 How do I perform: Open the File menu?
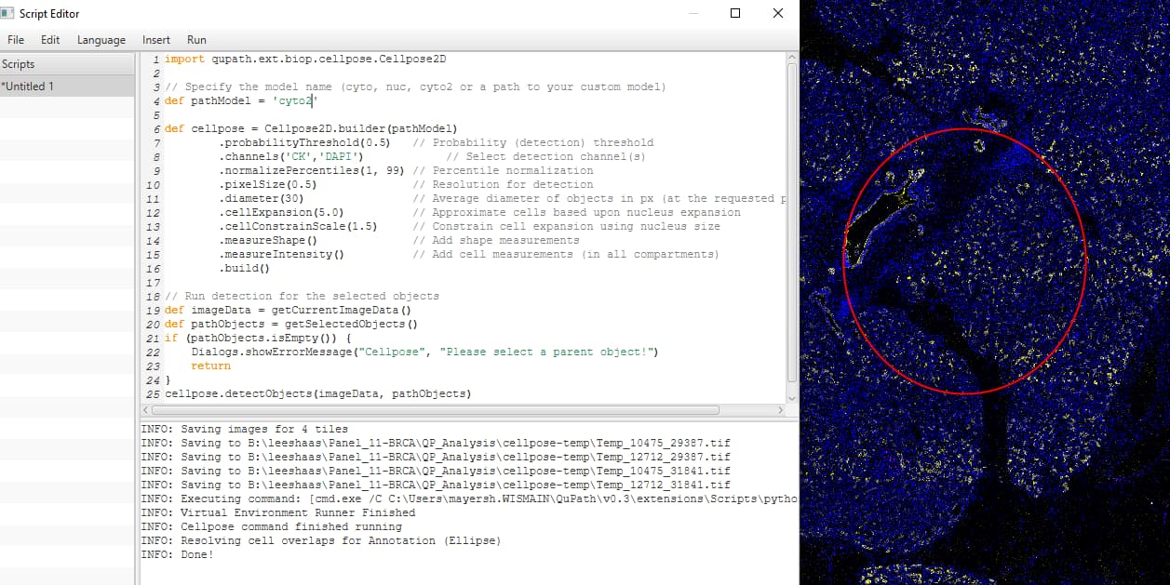click(x=15, y=39)
